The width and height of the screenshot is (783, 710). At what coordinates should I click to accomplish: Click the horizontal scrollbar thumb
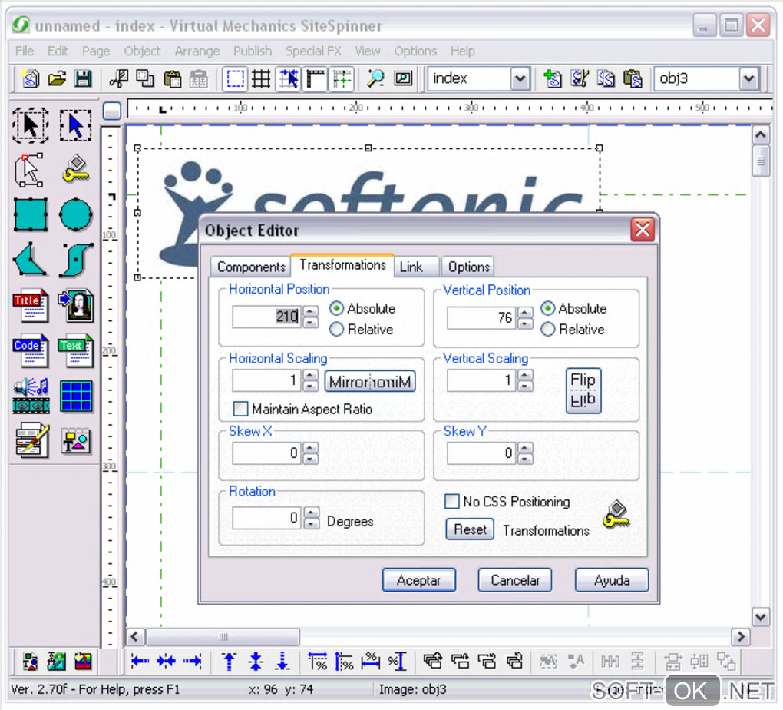coord(223,637)
